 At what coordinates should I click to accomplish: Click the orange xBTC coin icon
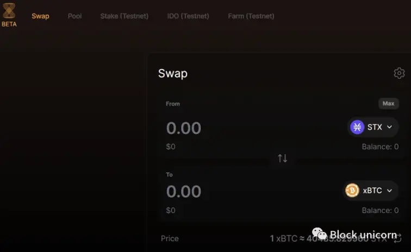pyautogui.click(x=352, y=190)
